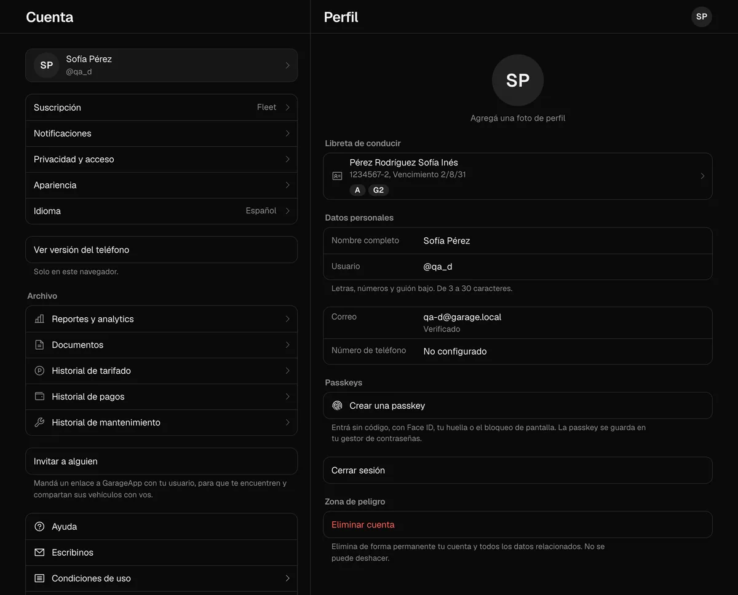
Task: Click the SP avatar beside Sofía Pérez in sidebar
Action: click(x=47, y=65)
